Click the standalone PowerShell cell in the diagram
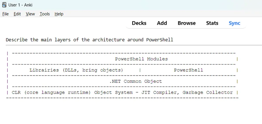262x124 pixels. click(x=188, y=70)
